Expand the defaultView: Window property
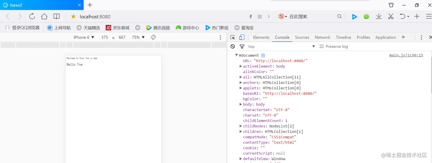This screenshot has height=163, width=432. pyautogui.click(x=241, y=159)
